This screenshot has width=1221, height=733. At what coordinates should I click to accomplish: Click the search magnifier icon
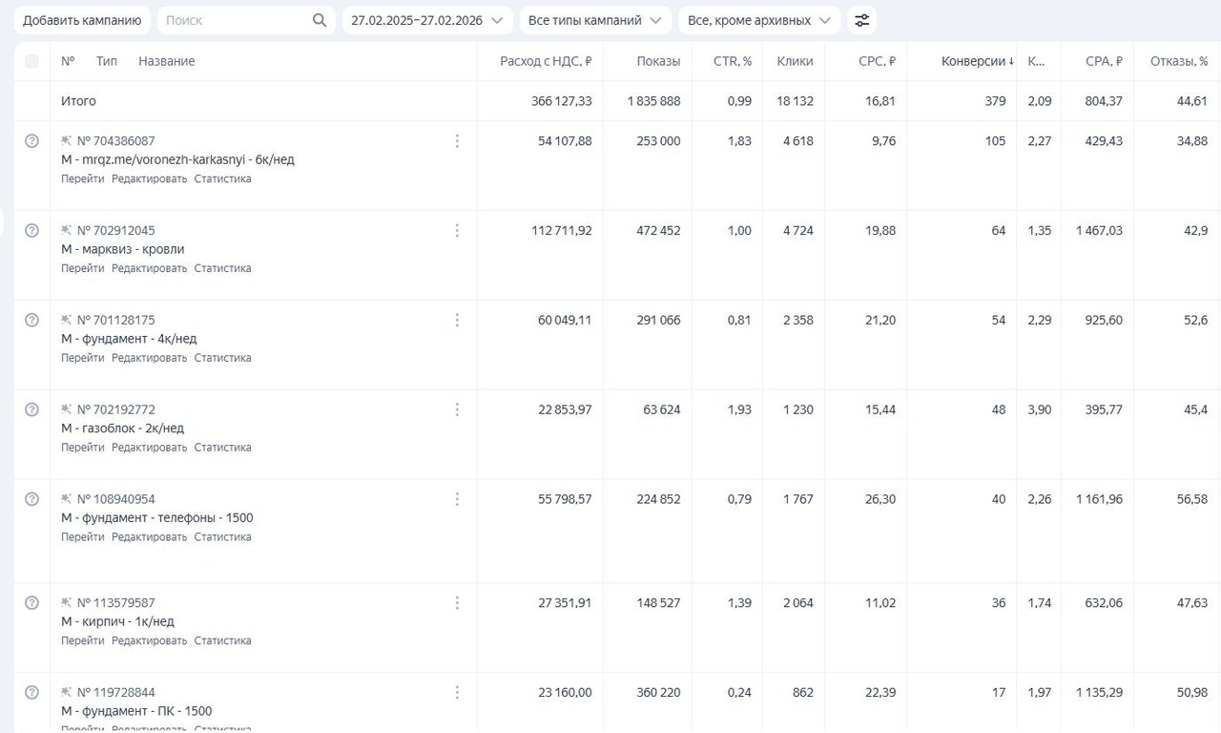(320, 20)
